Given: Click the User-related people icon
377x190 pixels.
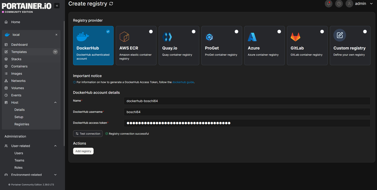Looking at the screenshot, I should [x=6, y=146].
